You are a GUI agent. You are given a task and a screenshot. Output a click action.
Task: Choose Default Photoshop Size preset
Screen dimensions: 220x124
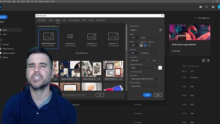[48, 39]
